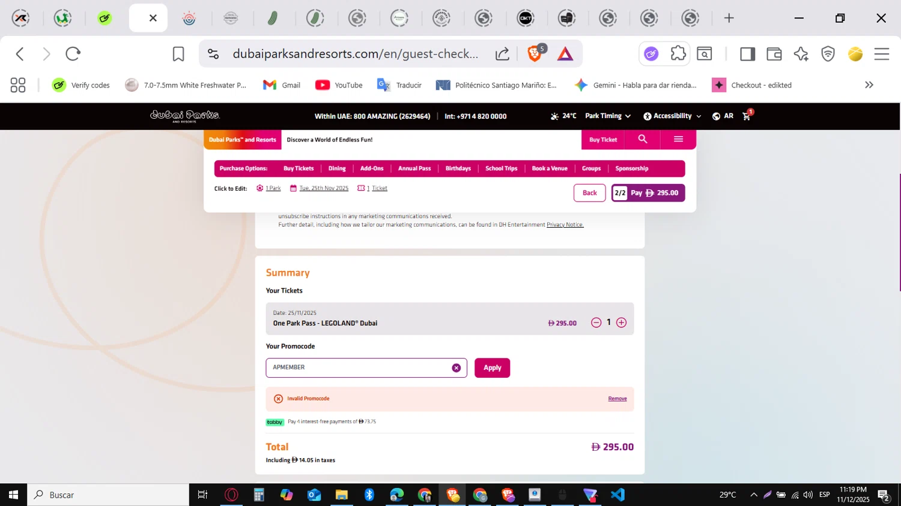Viewport: 901px width, 506px height.
Task: Open the Sponsorship purchase option
Action: pyautogui.click(x=632, y=168)
